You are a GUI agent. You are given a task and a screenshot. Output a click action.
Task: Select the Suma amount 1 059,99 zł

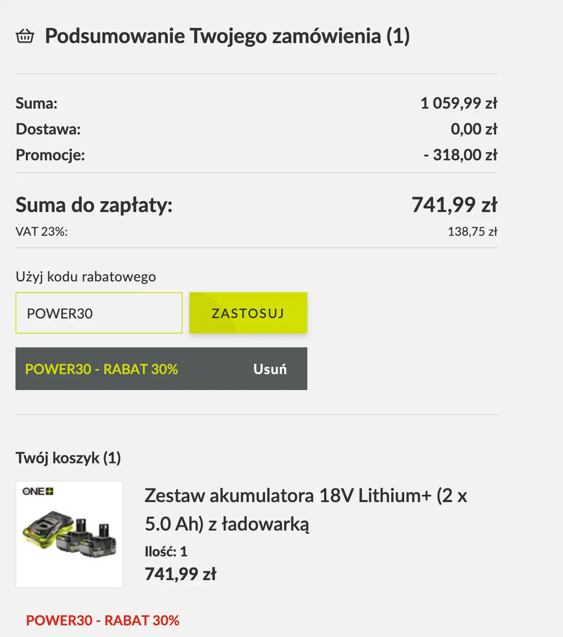[x=458, y=103]
